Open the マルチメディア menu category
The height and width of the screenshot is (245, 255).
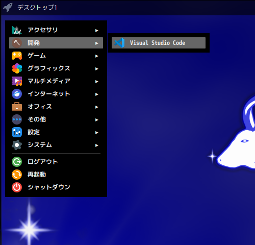(x=56, y=81)
